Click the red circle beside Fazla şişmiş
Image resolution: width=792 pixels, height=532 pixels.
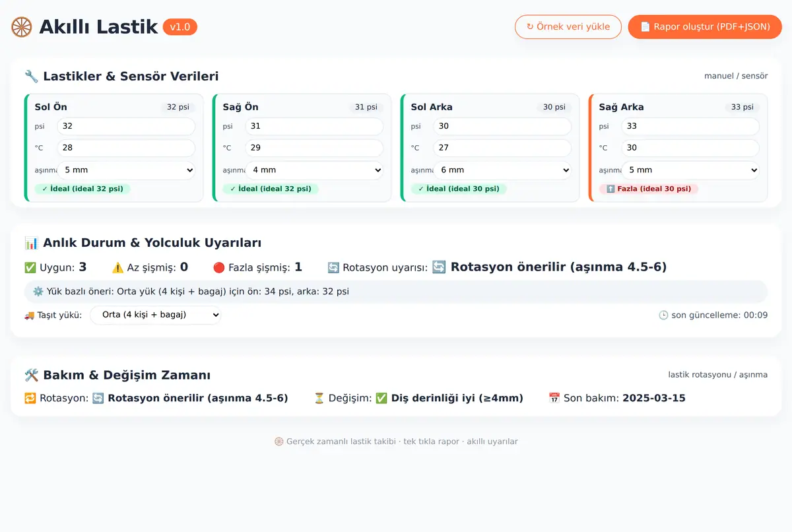tap(219, 267)
